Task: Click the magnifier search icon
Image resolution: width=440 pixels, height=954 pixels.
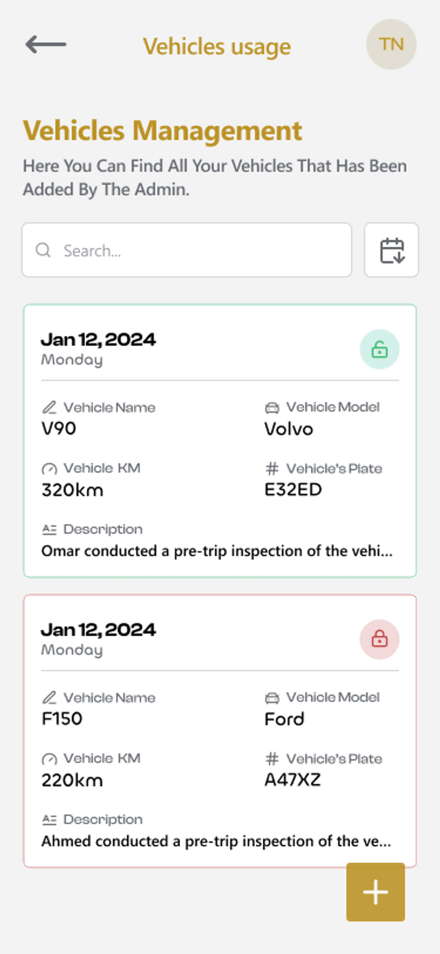Action: click(43, 250)
